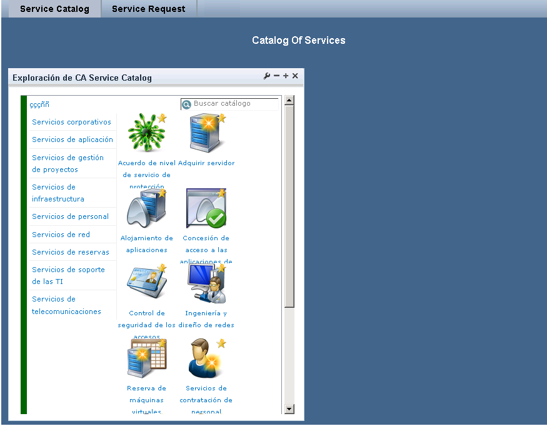Image resolution: width=547 pixels, height=426 pixels.
Task: Select the Concesión de acceso icon
Action: pos(206,208)
